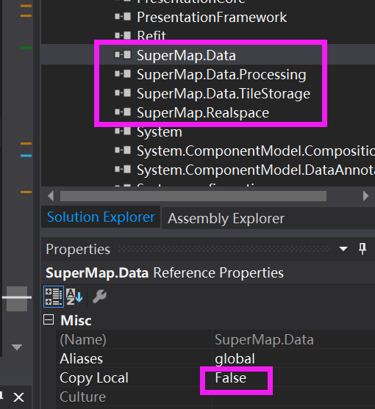
Task: Select the (Name) property row
Action: click(215, 339)
